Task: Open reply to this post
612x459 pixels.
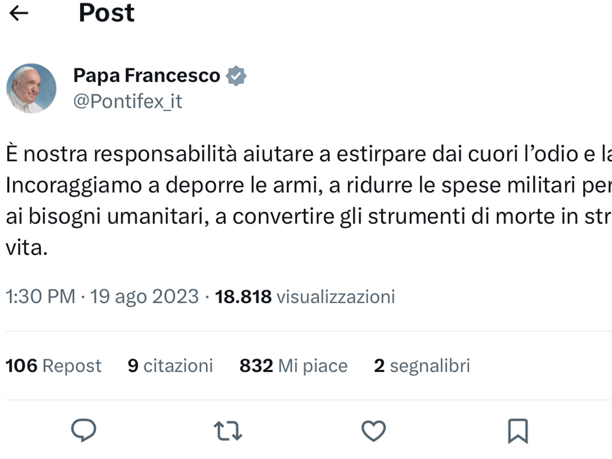Action: pyautogui.click(x=83, y=431)
